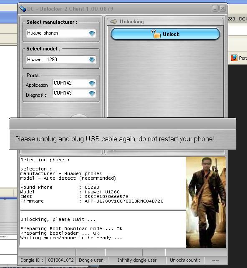The image size is (247, 268).
Task: Click the 'Found Phone' line in the log
Action: tap(60, 187)
